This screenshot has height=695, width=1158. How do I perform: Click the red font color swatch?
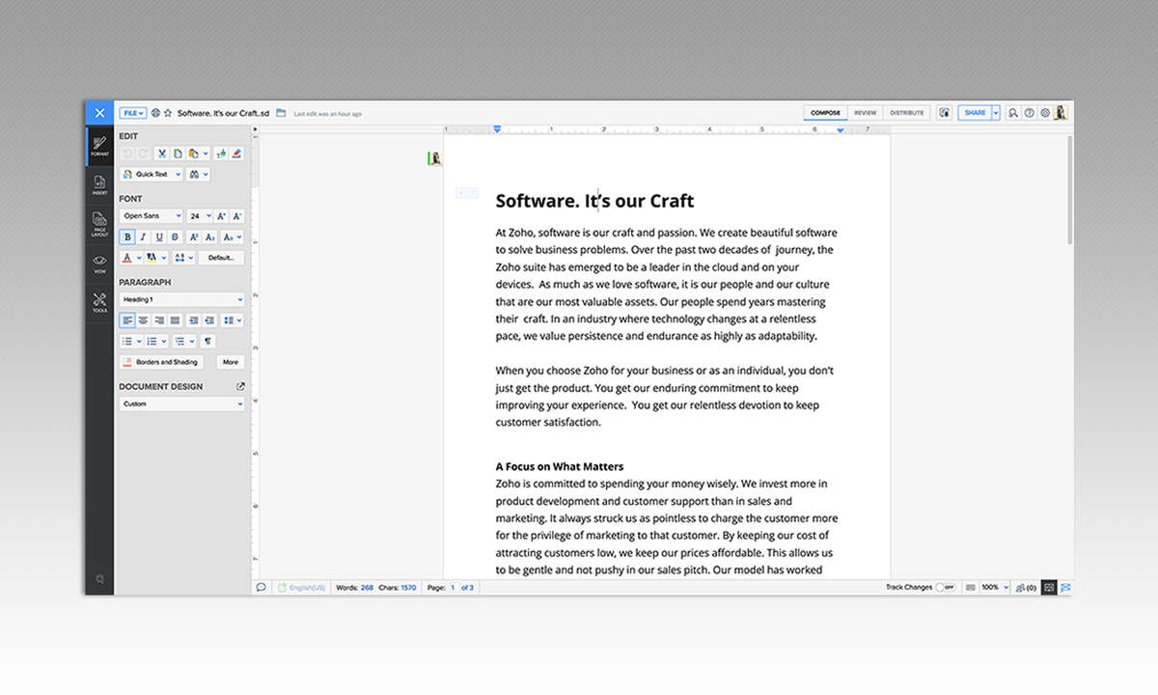(x=127, y=258)
